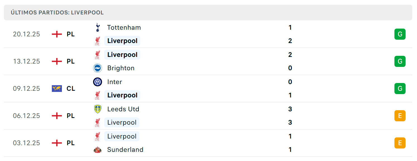Click the Leeds Utd club crest

98,109
